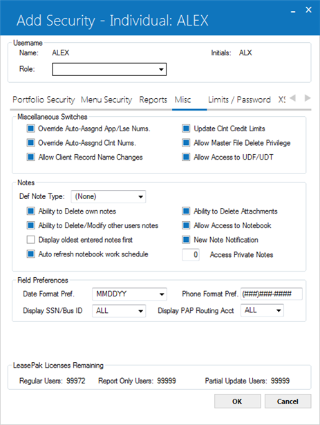Uncheck Allow Access to UDF/UDT
Viewport: 320px width, 425px height.
coord(186,157)
